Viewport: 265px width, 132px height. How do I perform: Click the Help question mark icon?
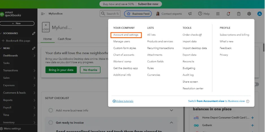pyautogui.click(x=200, y=14)
